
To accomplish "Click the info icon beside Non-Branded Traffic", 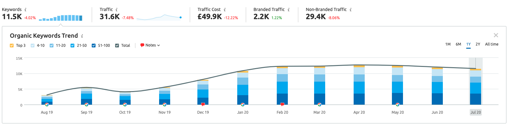I will (350, 10).
